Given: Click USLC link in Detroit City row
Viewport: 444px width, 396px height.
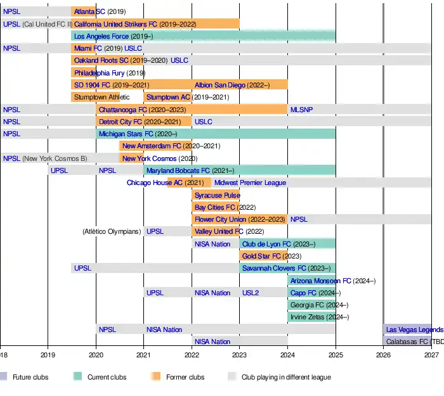Looking at the screenshot, I should pyautogui.click(x=204, y=122).
